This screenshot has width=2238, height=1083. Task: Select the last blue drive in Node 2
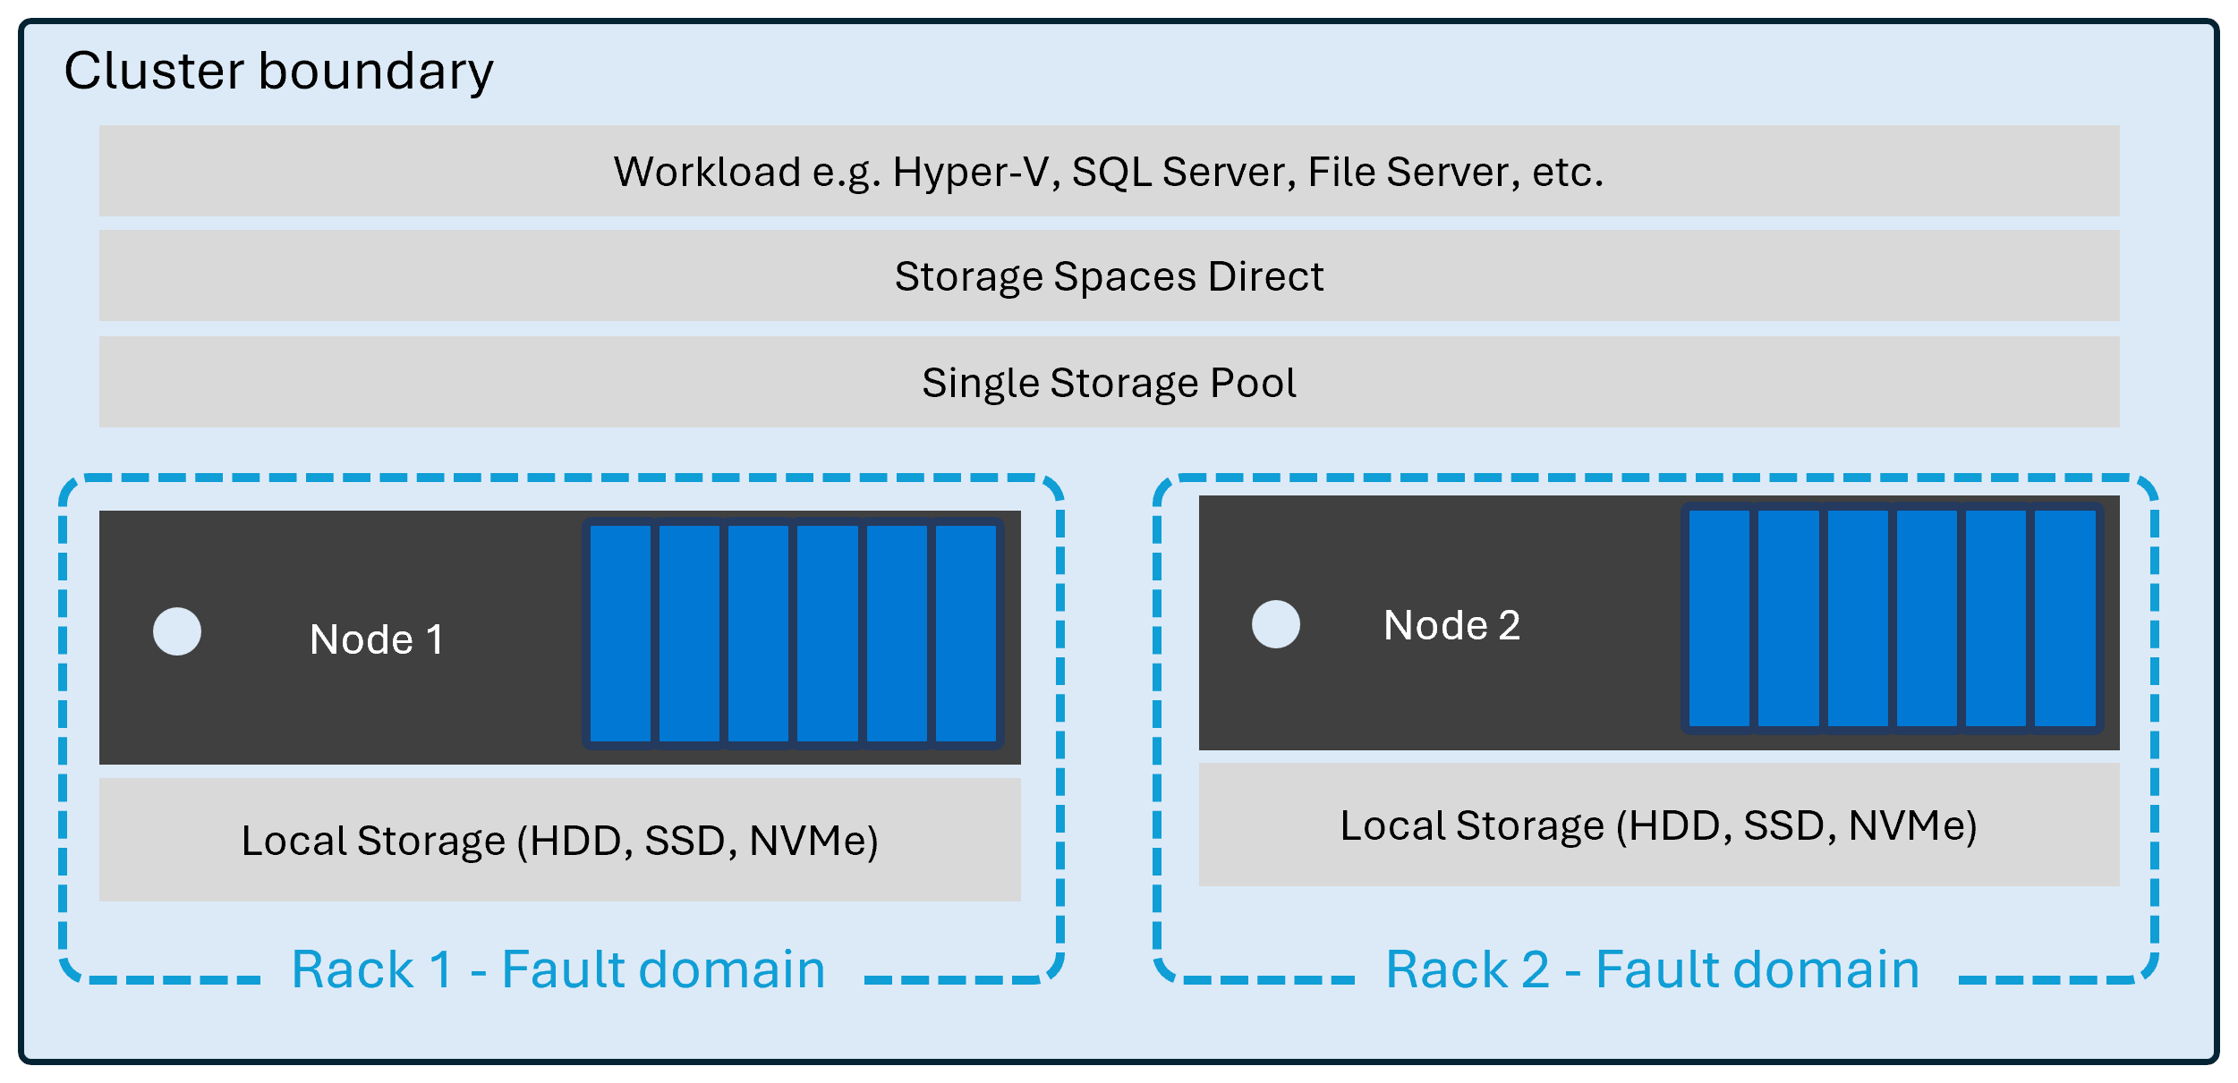click(2064, 619)
